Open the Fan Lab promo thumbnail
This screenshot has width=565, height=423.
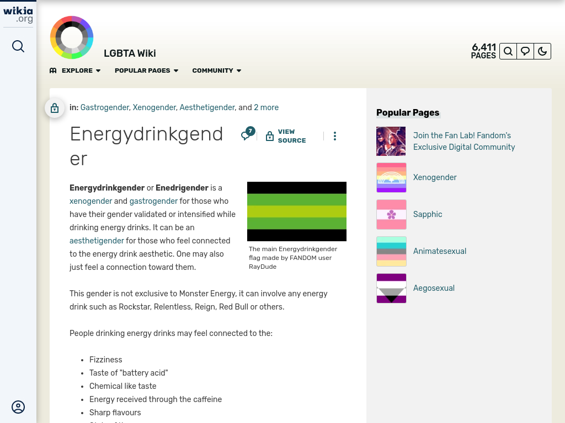coord(391,141)
